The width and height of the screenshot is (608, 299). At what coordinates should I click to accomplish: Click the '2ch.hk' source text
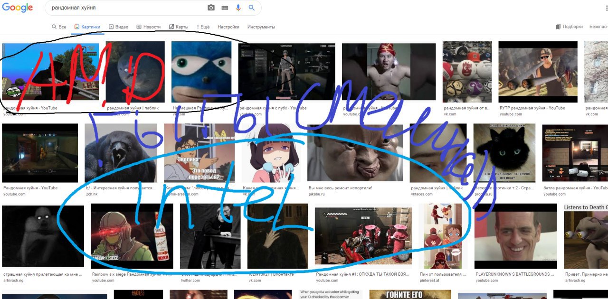92,194
